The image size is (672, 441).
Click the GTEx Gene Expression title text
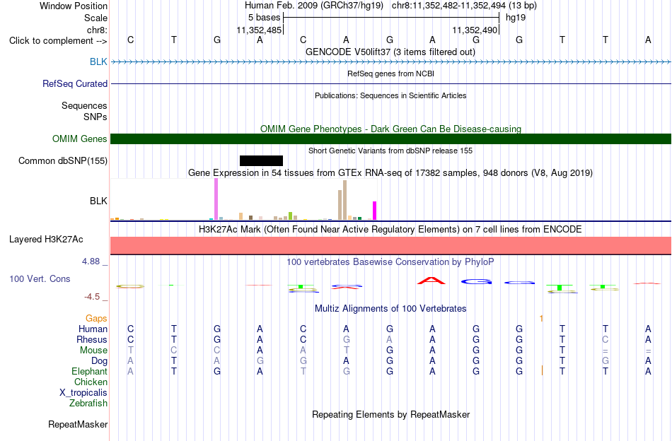[x=390, y=173]
